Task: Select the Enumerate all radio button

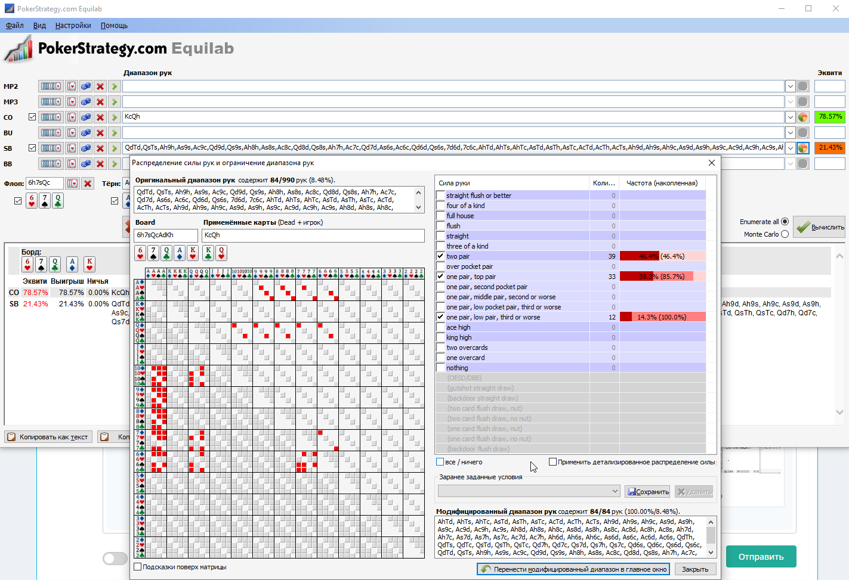Action: pos(785,222)
